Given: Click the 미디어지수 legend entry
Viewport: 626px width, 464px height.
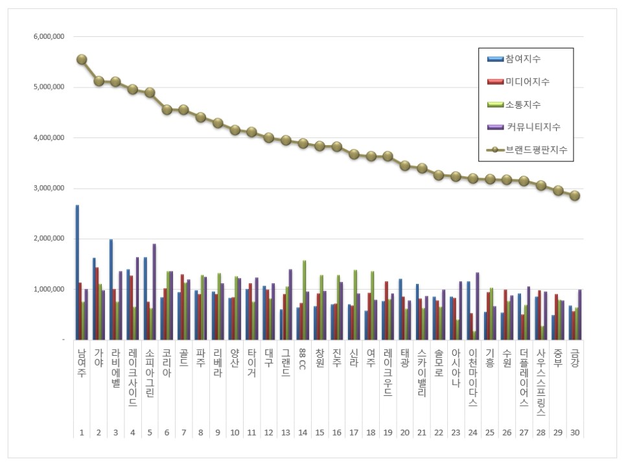Looking at the screenshot, I should [x=518, y=82].
